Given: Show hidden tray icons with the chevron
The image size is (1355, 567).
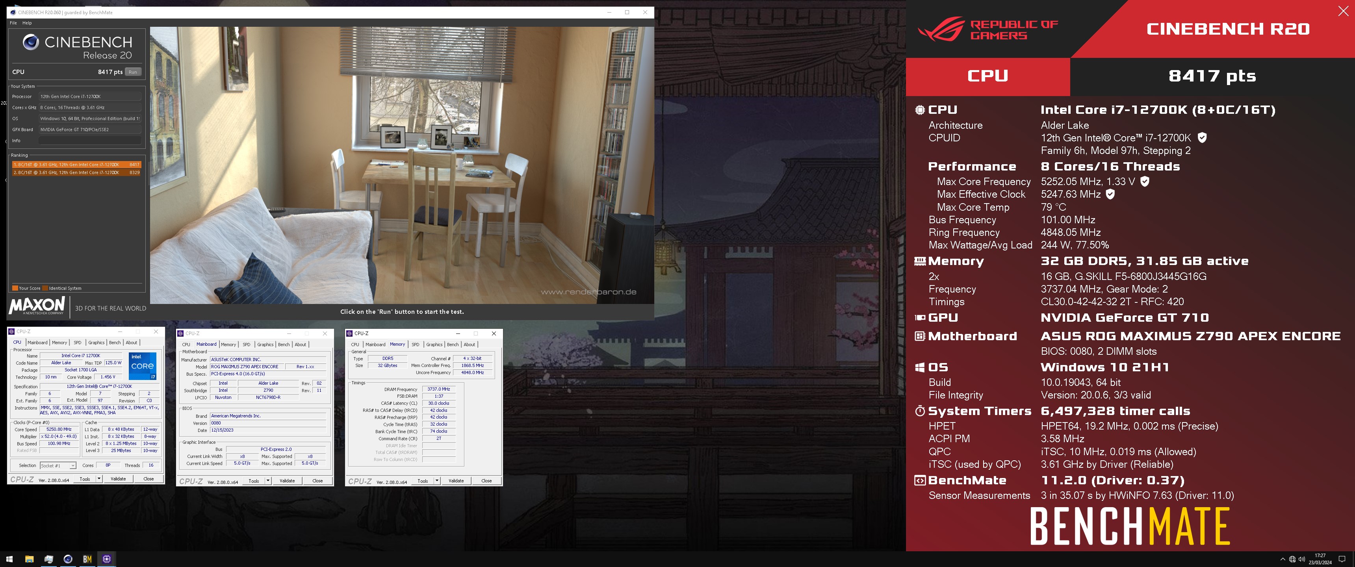Looking at the screenshot, I should click(x=1283, y=559).
